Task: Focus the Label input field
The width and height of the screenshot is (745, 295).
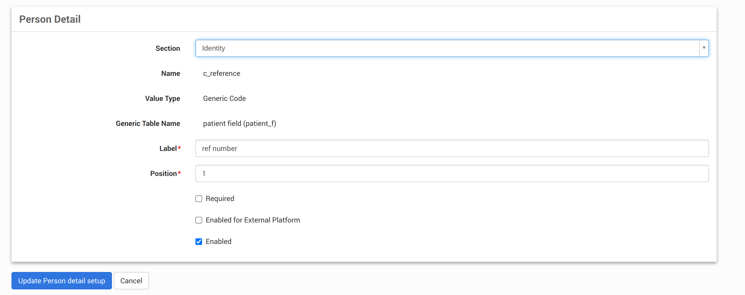Action: (452, 148)
